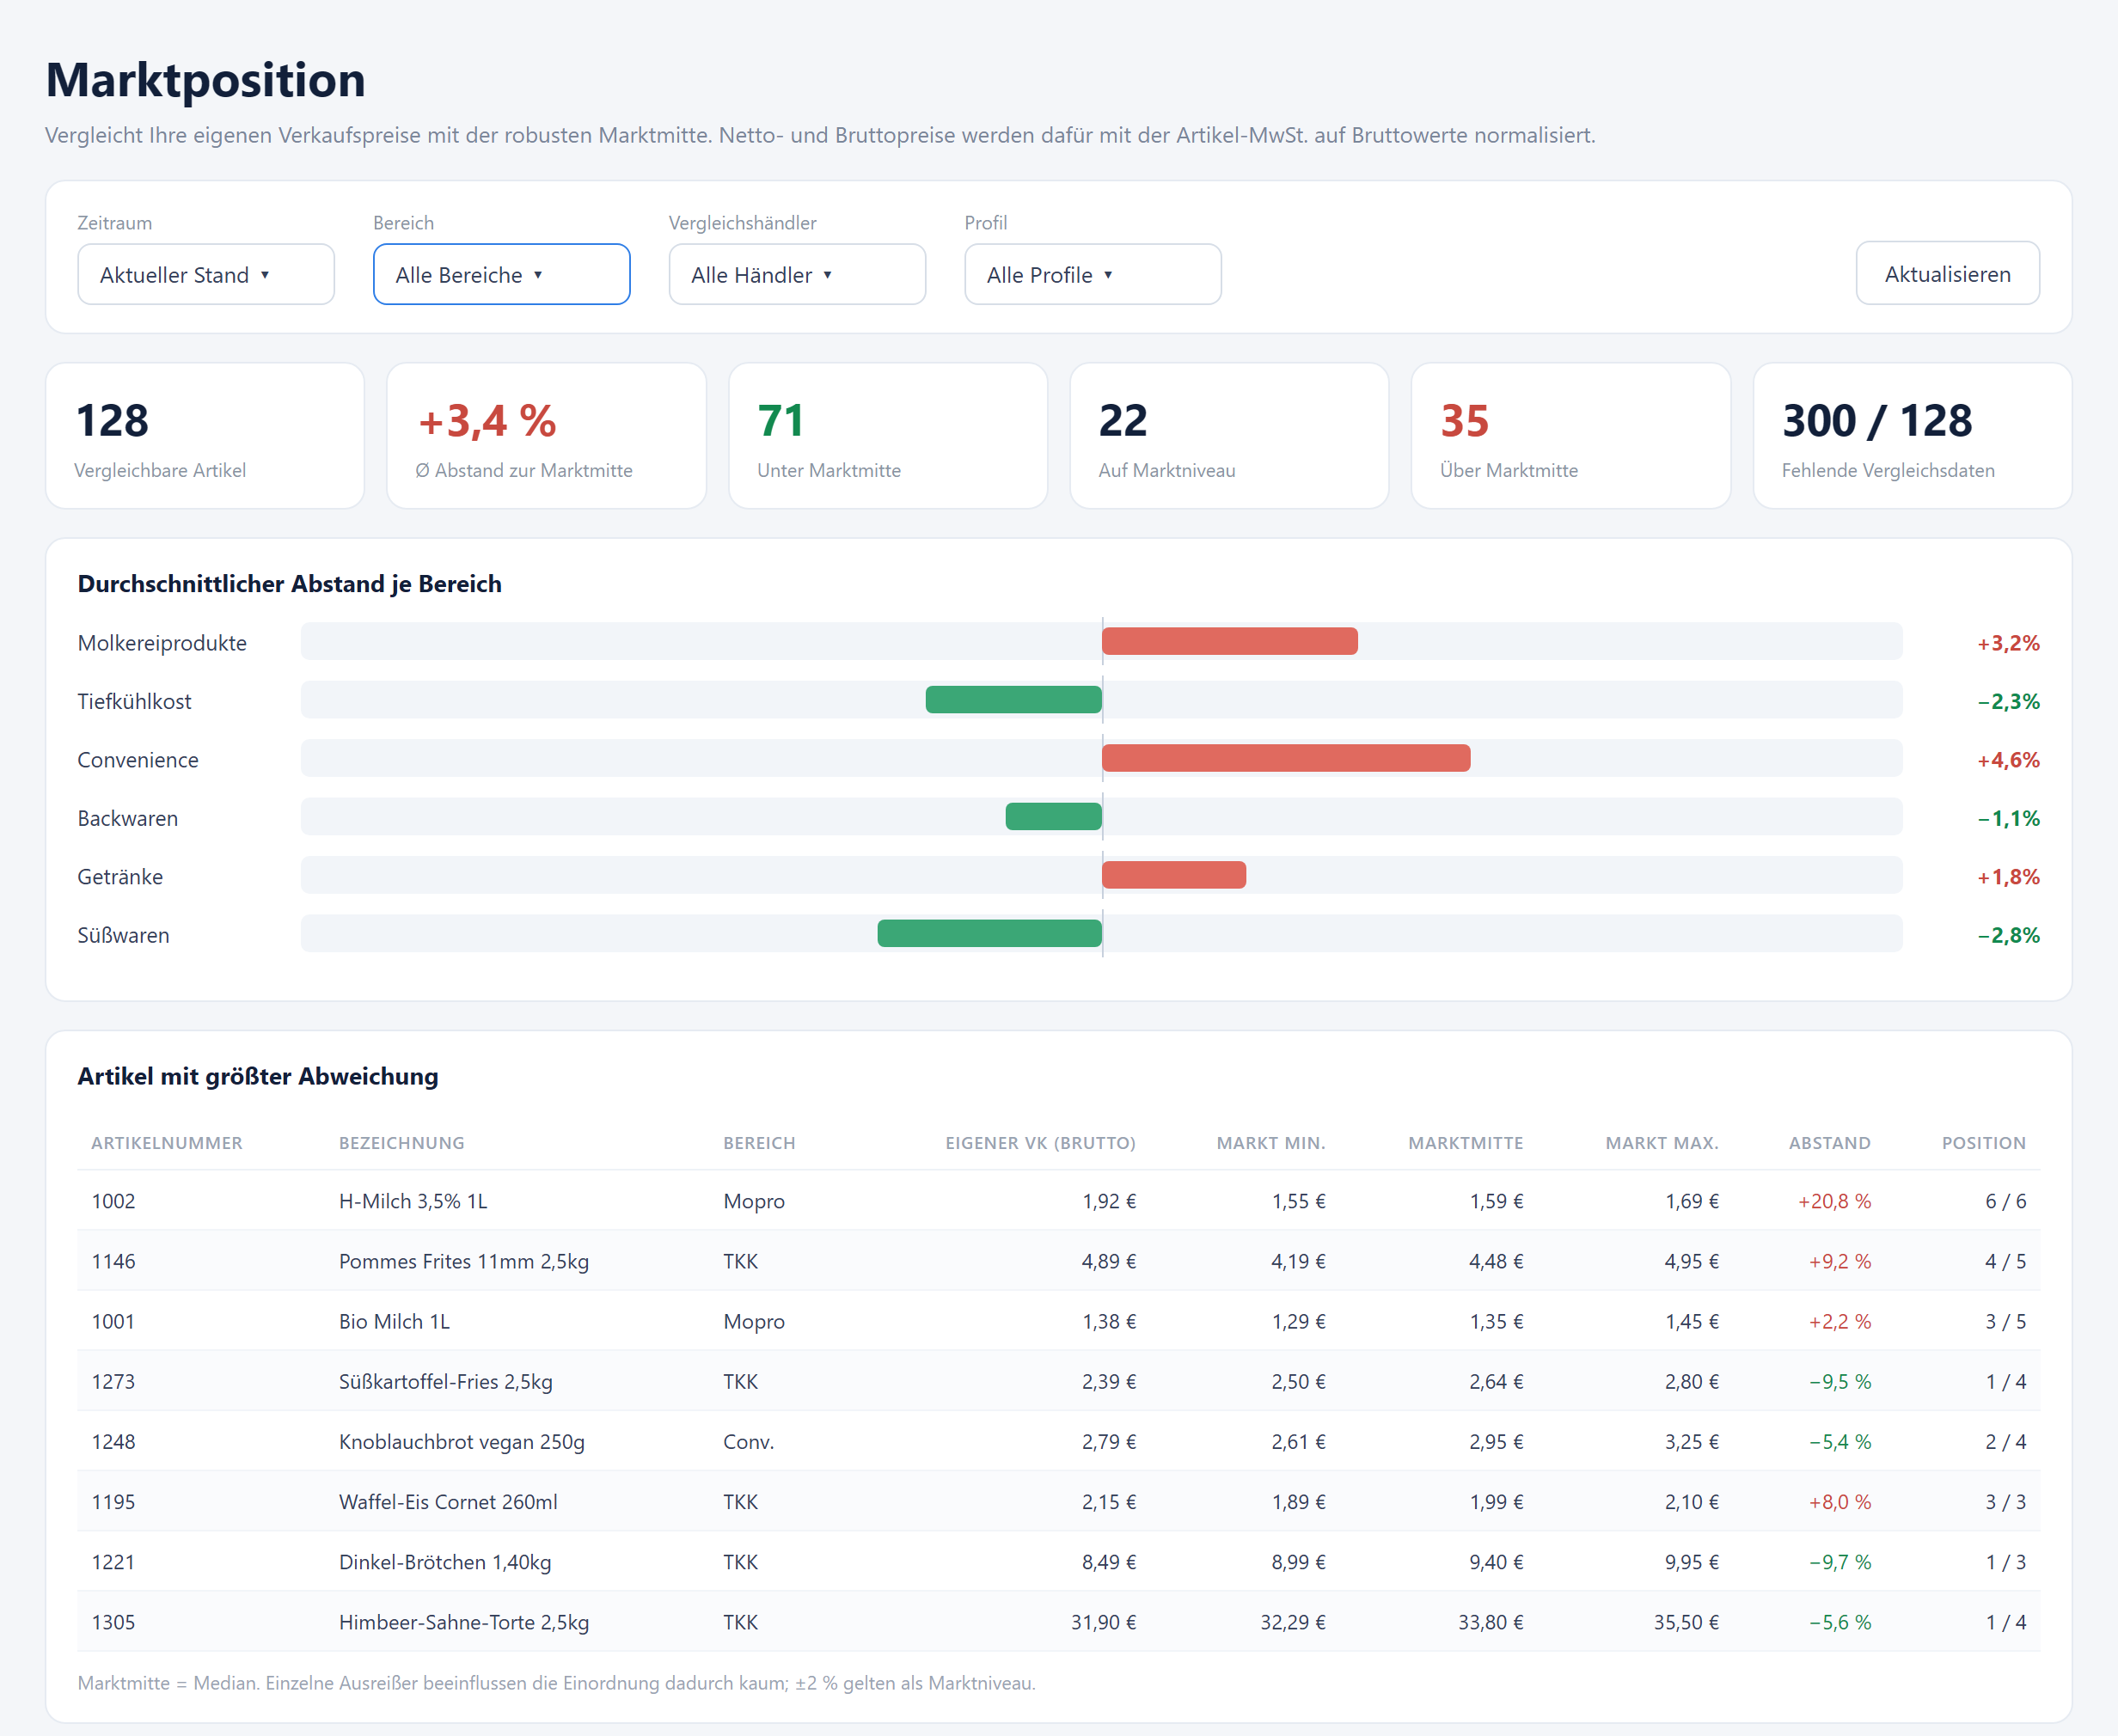Image resolution: width=2118 pixels, height=1736 pixels.
Task: Click the red Getränke bar
Action: [x=1174, y=875]
